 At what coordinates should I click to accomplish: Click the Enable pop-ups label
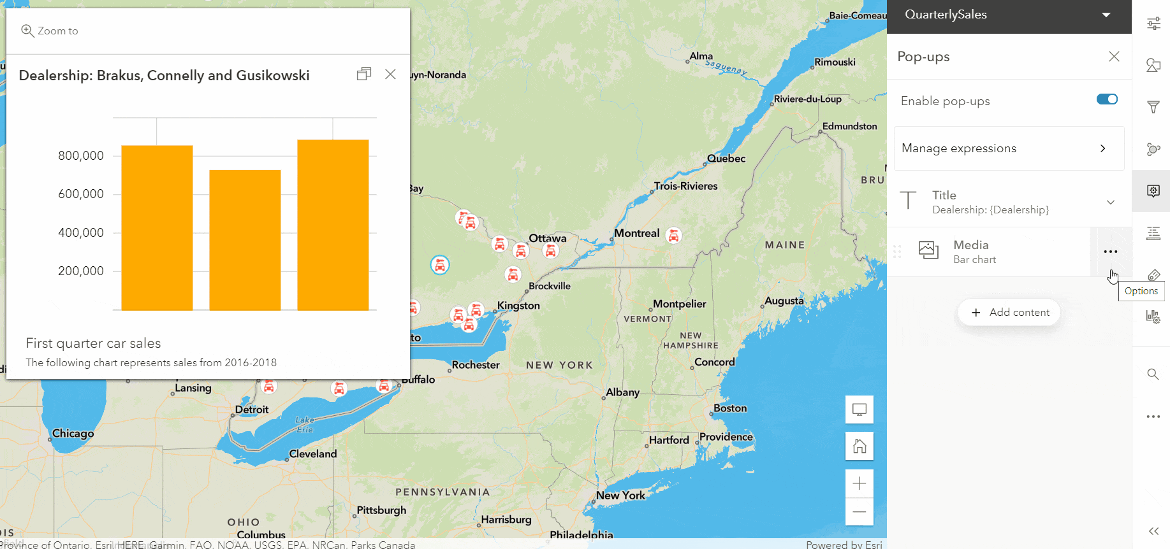click(x=945, y=101)
